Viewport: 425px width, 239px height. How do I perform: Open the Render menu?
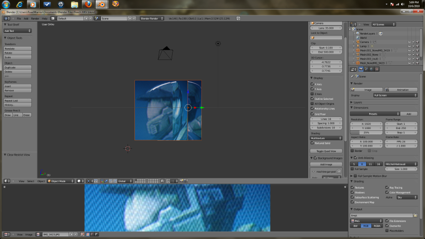pos(34,18)
